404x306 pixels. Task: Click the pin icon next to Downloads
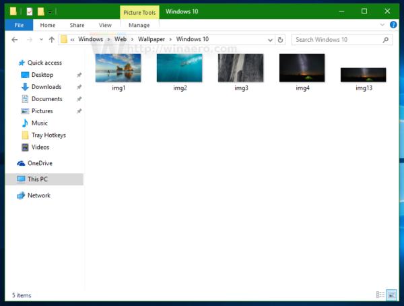point(79,87)
